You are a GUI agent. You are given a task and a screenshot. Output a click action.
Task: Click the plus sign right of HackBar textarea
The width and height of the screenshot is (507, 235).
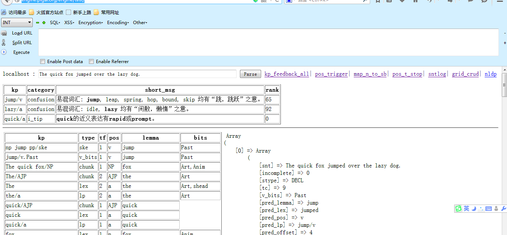point(504,43)
